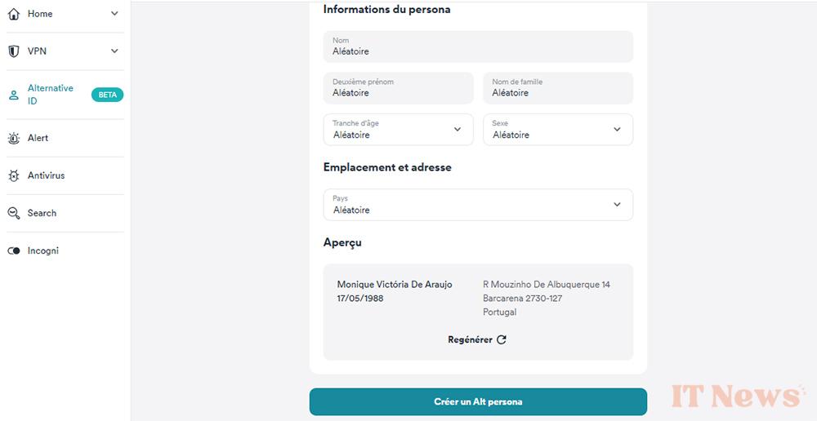817x421 pixels.
Task: Open the Pays country dropdown
Action: click(478, 205)
